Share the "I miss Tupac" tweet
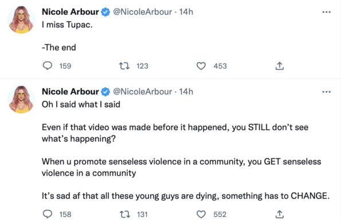The height and width of the screenshot is (222, 341). pyautogui.click(x=280, y=66)
